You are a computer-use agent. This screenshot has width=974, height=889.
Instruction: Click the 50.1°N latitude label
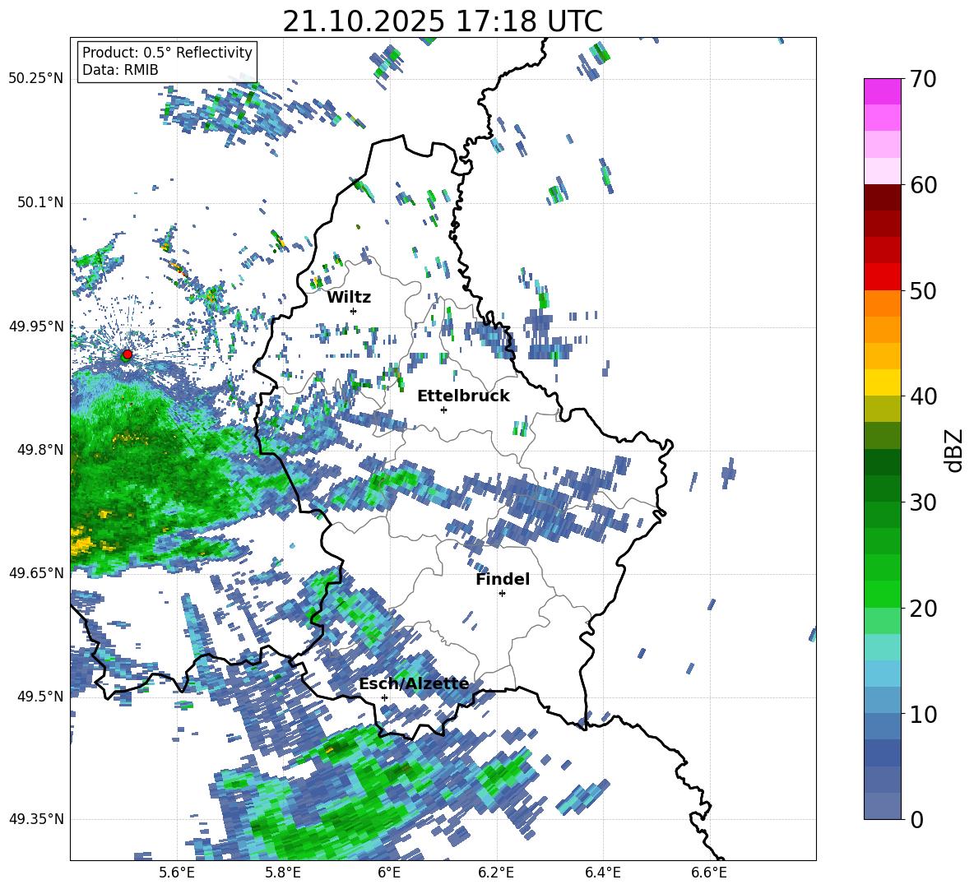point(39,202)
